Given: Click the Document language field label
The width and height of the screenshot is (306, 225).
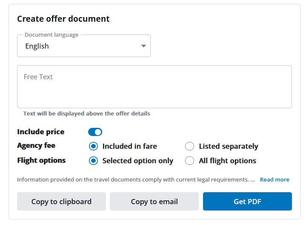Looking at the screenshot, I should point(51,35).
